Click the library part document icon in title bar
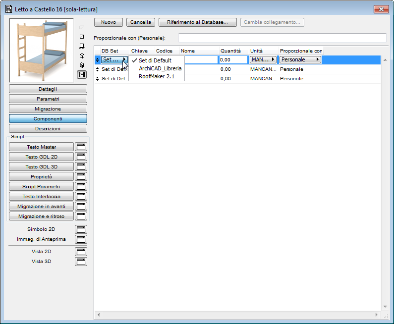 (9, 9)
